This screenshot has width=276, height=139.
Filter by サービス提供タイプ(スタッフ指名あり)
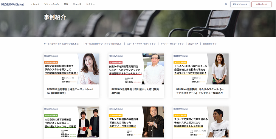pyautogui.click(x=62, y=44)
